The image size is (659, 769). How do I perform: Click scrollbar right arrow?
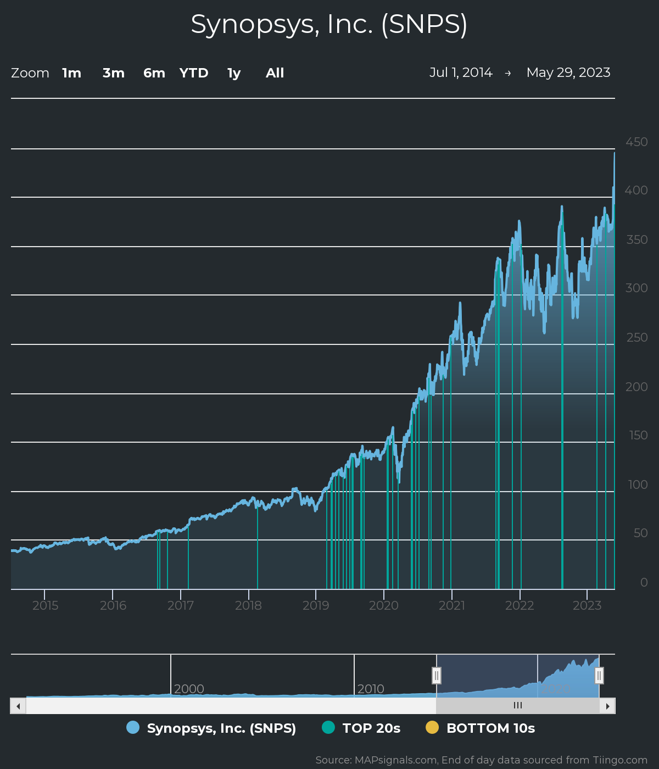(607, 706)
